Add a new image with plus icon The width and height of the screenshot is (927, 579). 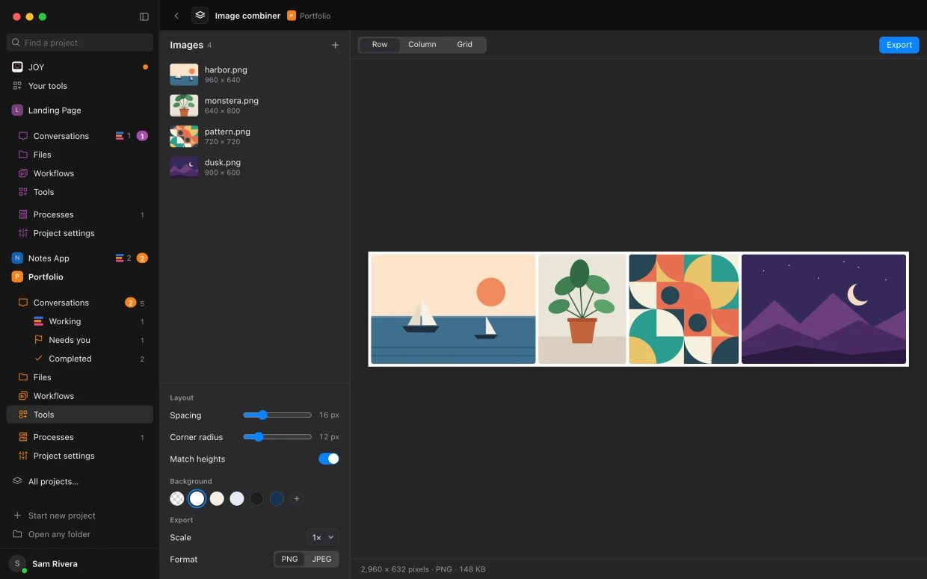(x=335, y=46)
